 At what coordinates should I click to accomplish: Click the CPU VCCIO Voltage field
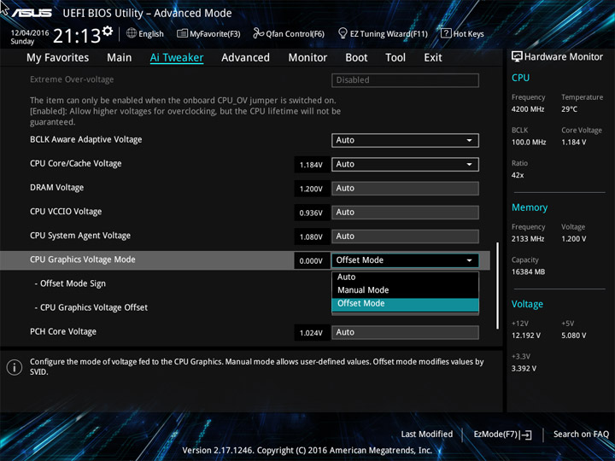(405, 212)
